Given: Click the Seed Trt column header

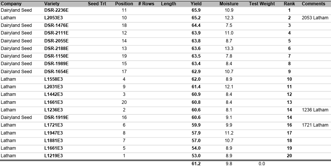Looking at the screenshot, I should click(97, 4).
